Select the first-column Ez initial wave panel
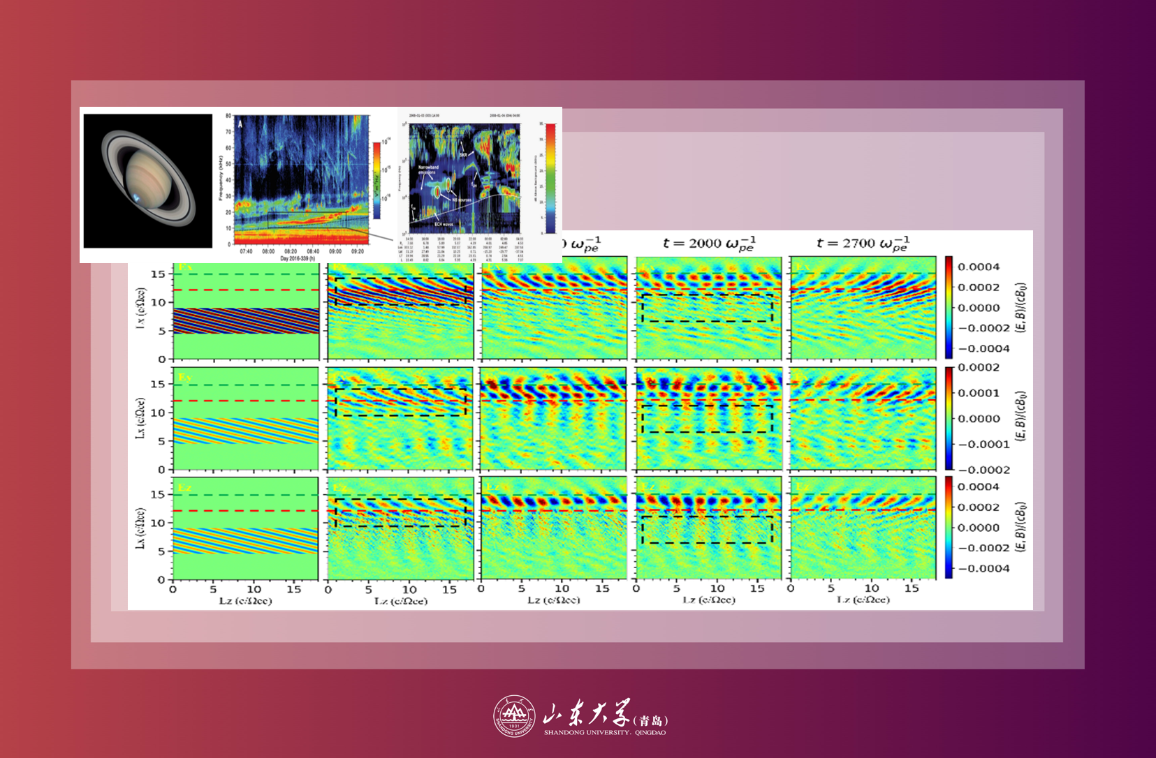The image size is (1156, 758). tap(246, 528)
